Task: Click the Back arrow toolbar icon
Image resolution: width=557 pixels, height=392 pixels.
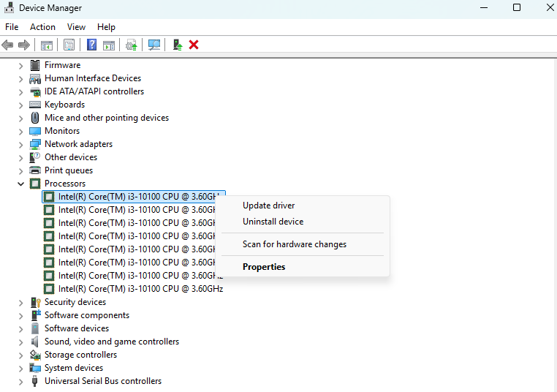Action: 7,45
